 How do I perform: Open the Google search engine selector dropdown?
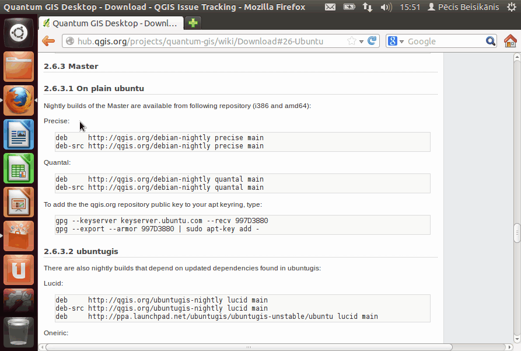tap(396, 41)
